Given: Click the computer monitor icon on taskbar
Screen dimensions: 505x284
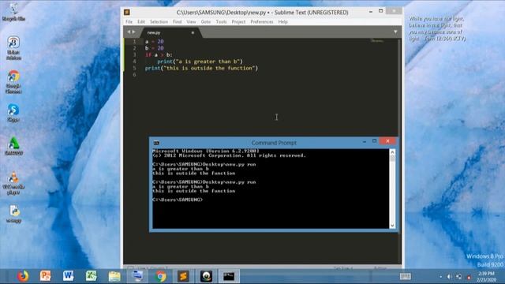Looking at the screenshot, I should click(137, 276).
